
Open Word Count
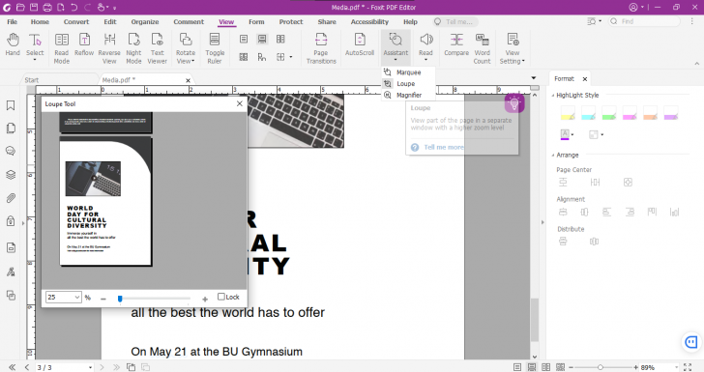point(483,48)
